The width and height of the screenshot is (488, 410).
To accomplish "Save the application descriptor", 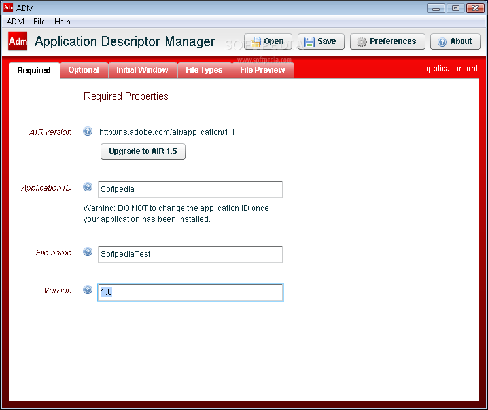I will point(321,41).
